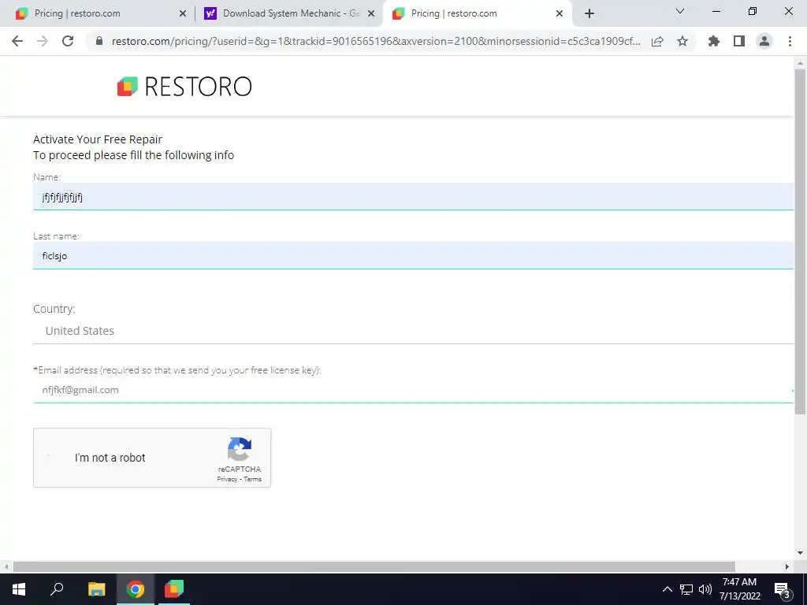
Task: Open the Chrome profile avatar
Action: point(764,41)
